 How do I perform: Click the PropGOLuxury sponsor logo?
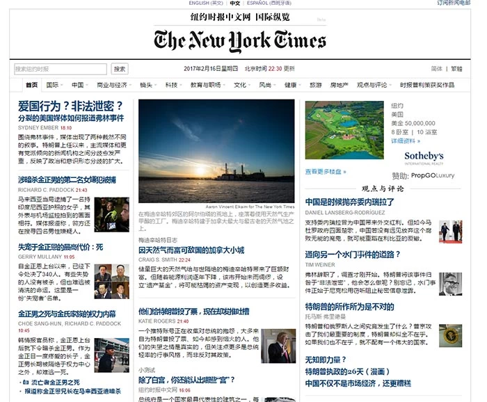click(x=433, y=175)
